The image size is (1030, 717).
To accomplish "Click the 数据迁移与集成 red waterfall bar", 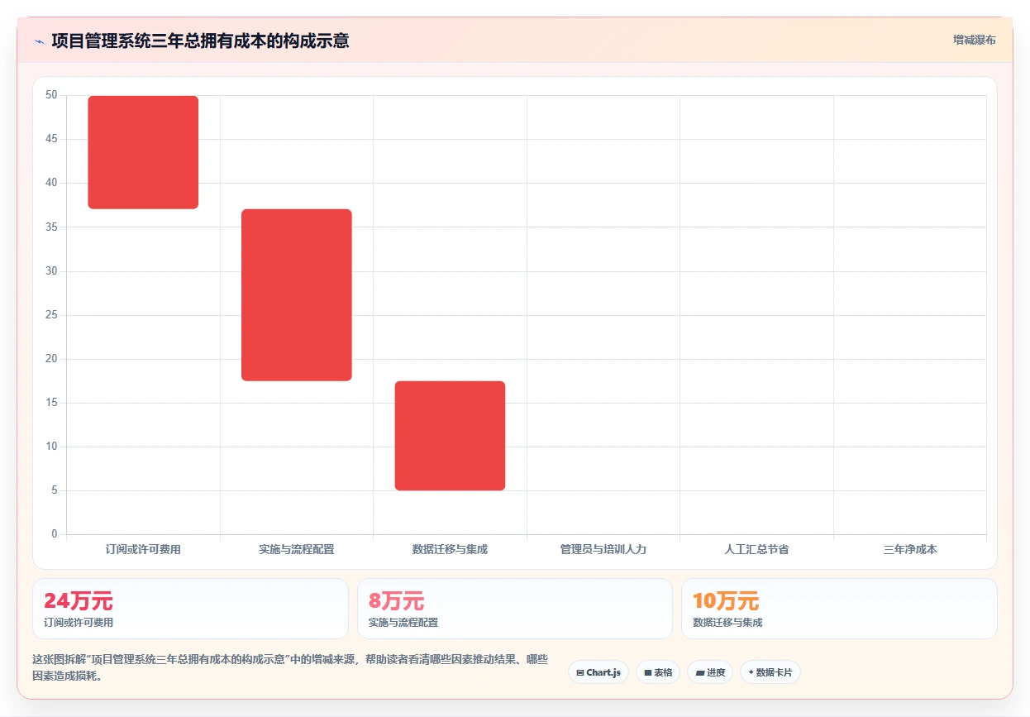I will (x=450, y=436).
